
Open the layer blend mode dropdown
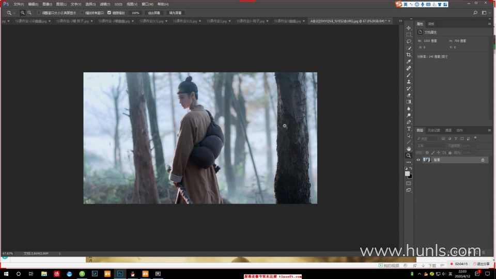[430, 146]
